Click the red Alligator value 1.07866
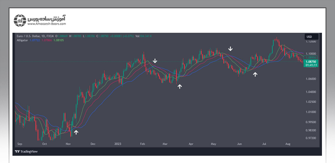Screen dimensions: 335x163 click(x=47, y=40)
